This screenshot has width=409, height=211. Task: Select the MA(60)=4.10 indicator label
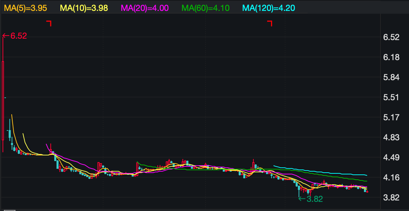pos(206,8)
